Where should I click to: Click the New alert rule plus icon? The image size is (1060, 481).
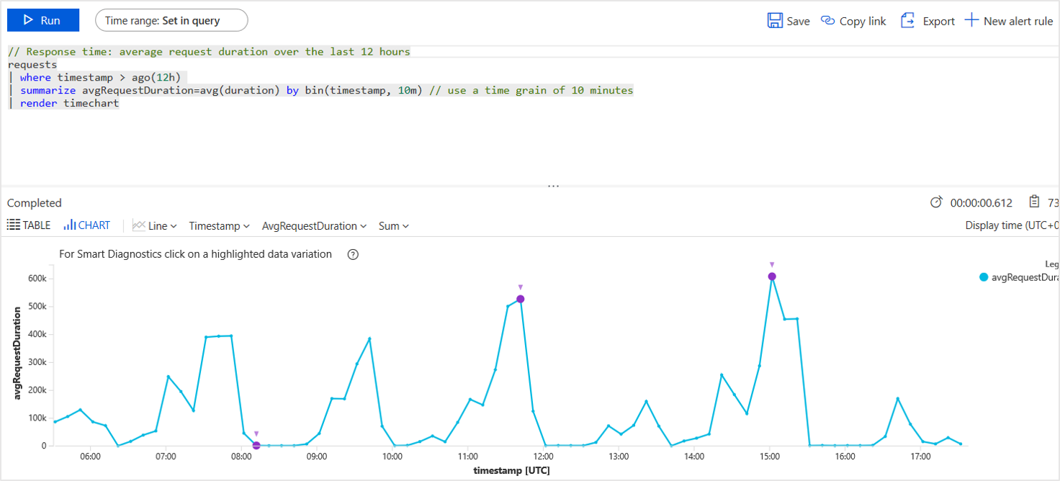[x=971, y=20]
